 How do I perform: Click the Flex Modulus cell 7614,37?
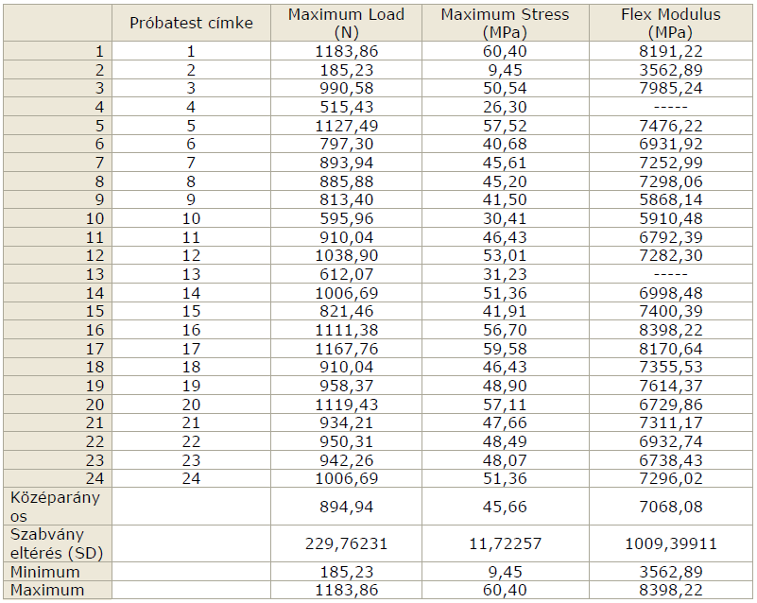click(x=671, y=386)
